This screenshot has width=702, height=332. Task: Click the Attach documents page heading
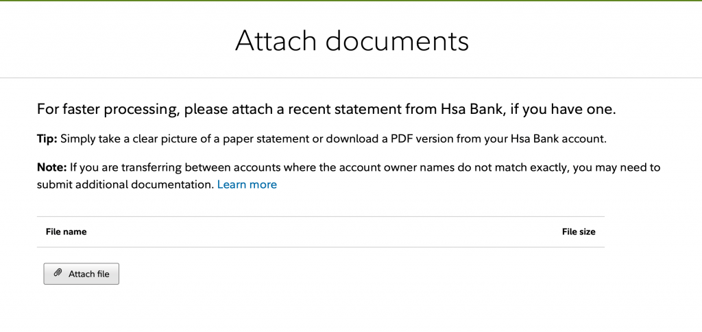(352, 40)
